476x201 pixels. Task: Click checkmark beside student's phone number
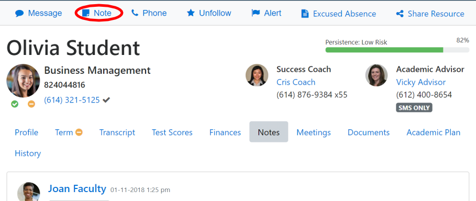(x=106, y=100)
